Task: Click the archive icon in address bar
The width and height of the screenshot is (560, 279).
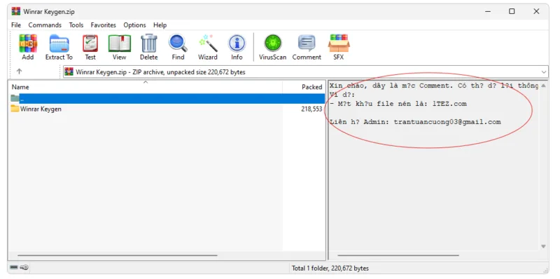Action: [69, 72]
